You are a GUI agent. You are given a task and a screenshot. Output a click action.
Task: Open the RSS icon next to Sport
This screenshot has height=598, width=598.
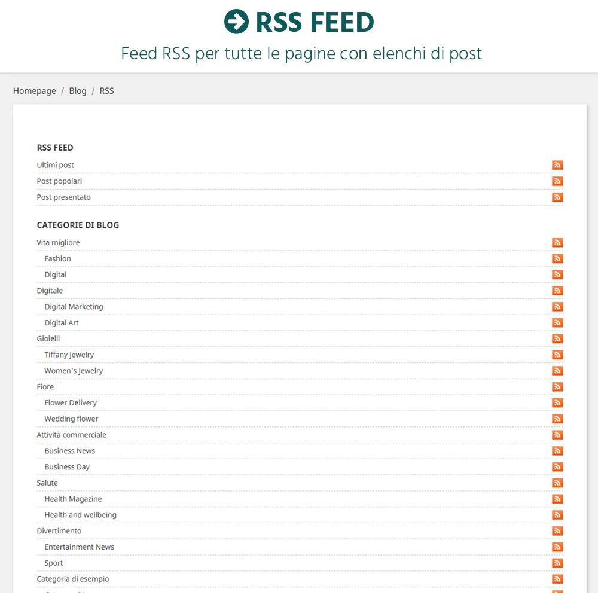[x=557, y=563]
